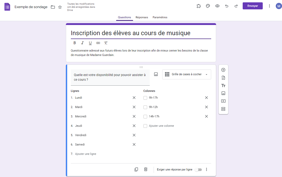
Task: Click the add video icon in the side panel
Action: [x=223, y=101]
